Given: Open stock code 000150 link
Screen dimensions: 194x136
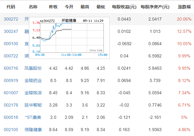Looking at the screenshot, I should pos(11,44).
